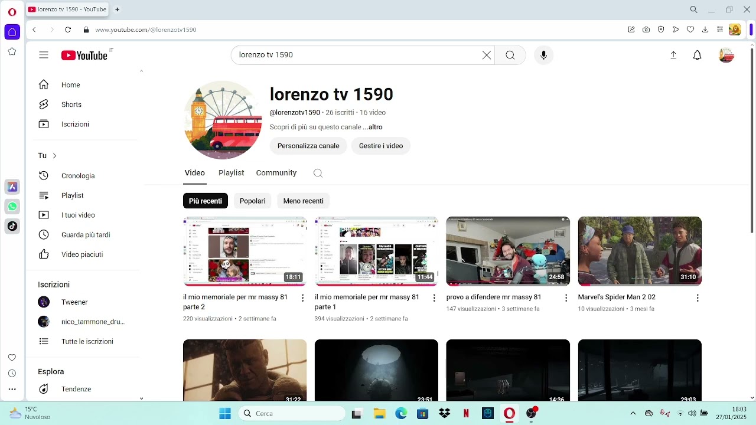Switch to the Video tab
Screen dimensions: 756x425
click(x=195, y=173)
